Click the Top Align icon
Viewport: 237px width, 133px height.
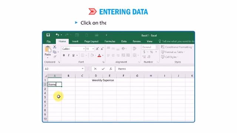[109, 48]
